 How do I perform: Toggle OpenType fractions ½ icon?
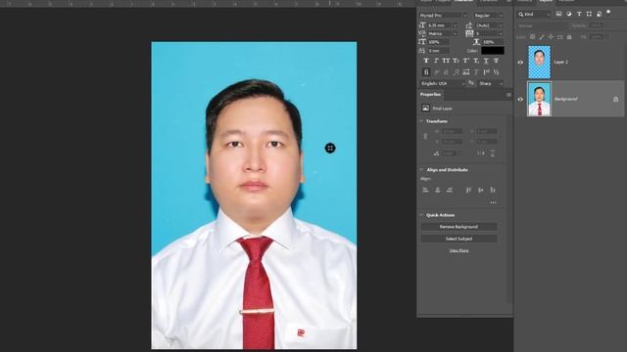pos(496,72)
